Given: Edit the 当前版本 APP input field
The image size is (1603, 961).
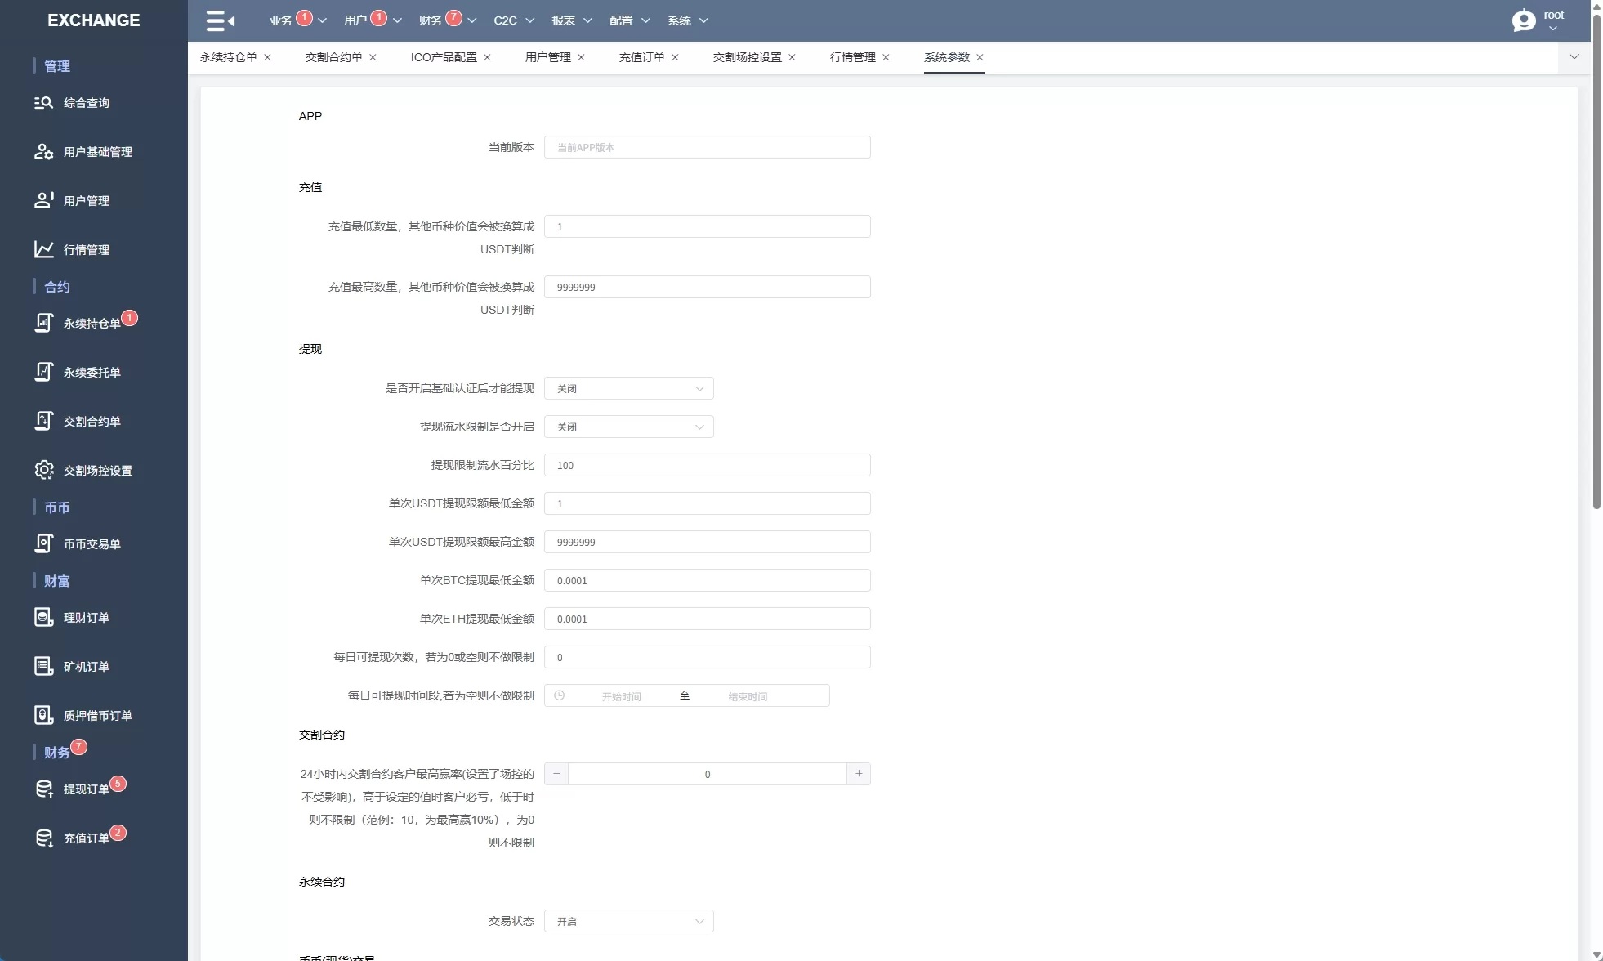Looking at the screenshot, I should (708, 147).
